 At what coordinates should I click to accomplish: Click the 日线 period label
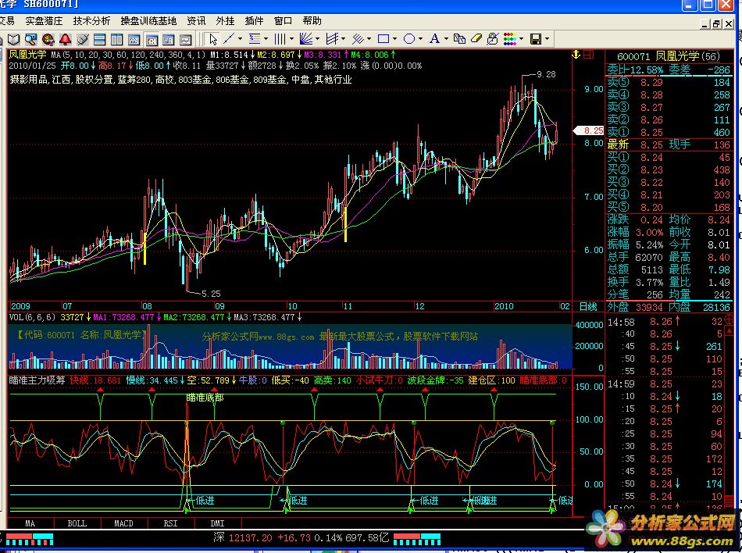coord(587,306)
